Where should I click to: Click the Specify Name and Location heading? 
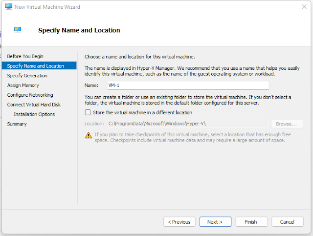point(79,30)
